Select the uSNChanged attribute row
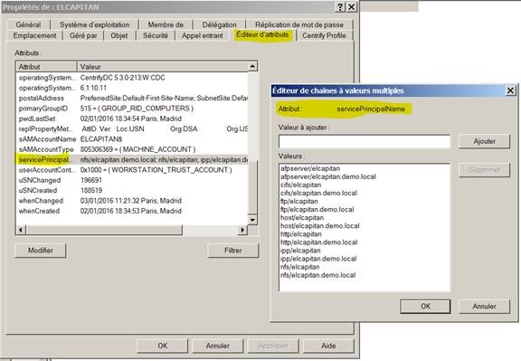The width and height of the screenshot is (521, 361). (131, 180)
